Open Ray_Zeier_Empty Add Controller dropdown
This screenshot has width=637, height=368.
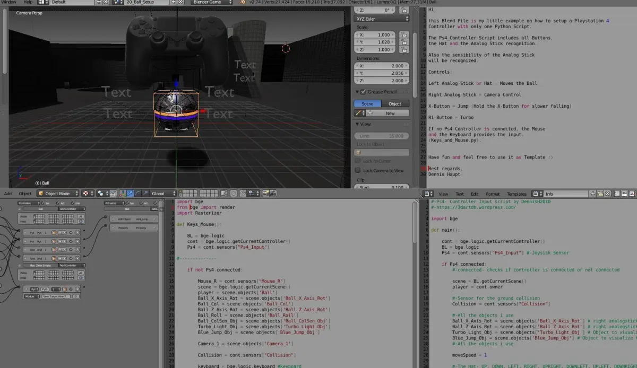coord(71,265)
